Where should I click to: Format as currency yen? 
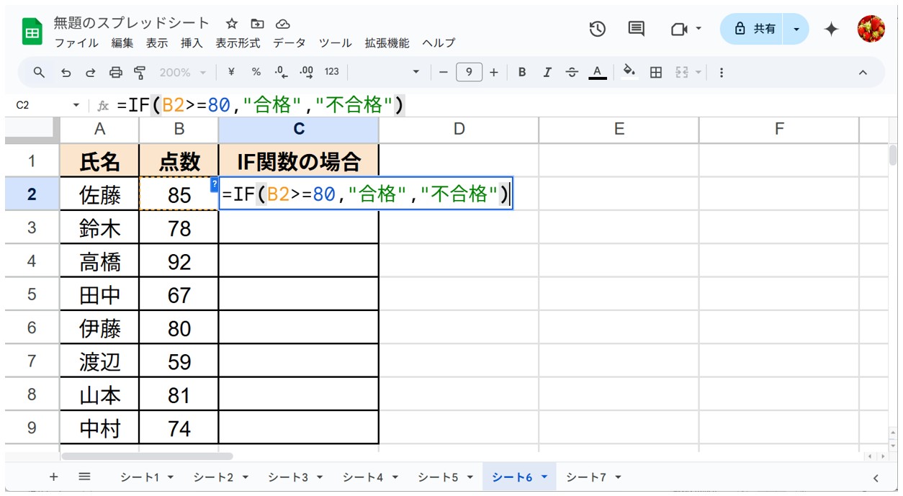[231, 72]
